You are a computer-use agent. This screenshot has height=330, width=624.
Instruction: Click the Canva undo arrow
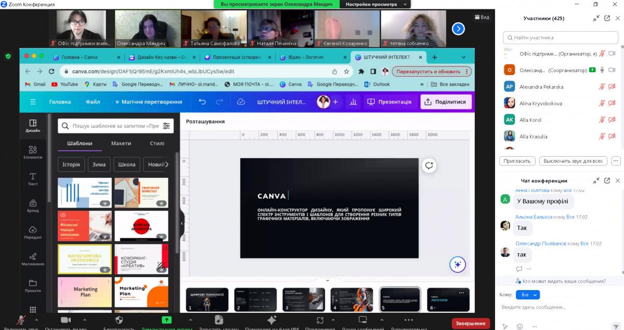[202, 102]
